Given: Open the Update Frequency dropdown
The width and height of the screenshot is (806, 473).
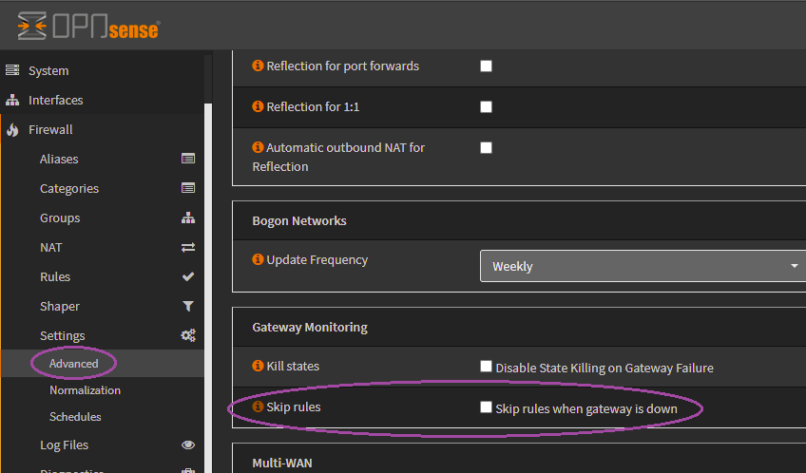Looking at the screenshot, I should (643, 266).
